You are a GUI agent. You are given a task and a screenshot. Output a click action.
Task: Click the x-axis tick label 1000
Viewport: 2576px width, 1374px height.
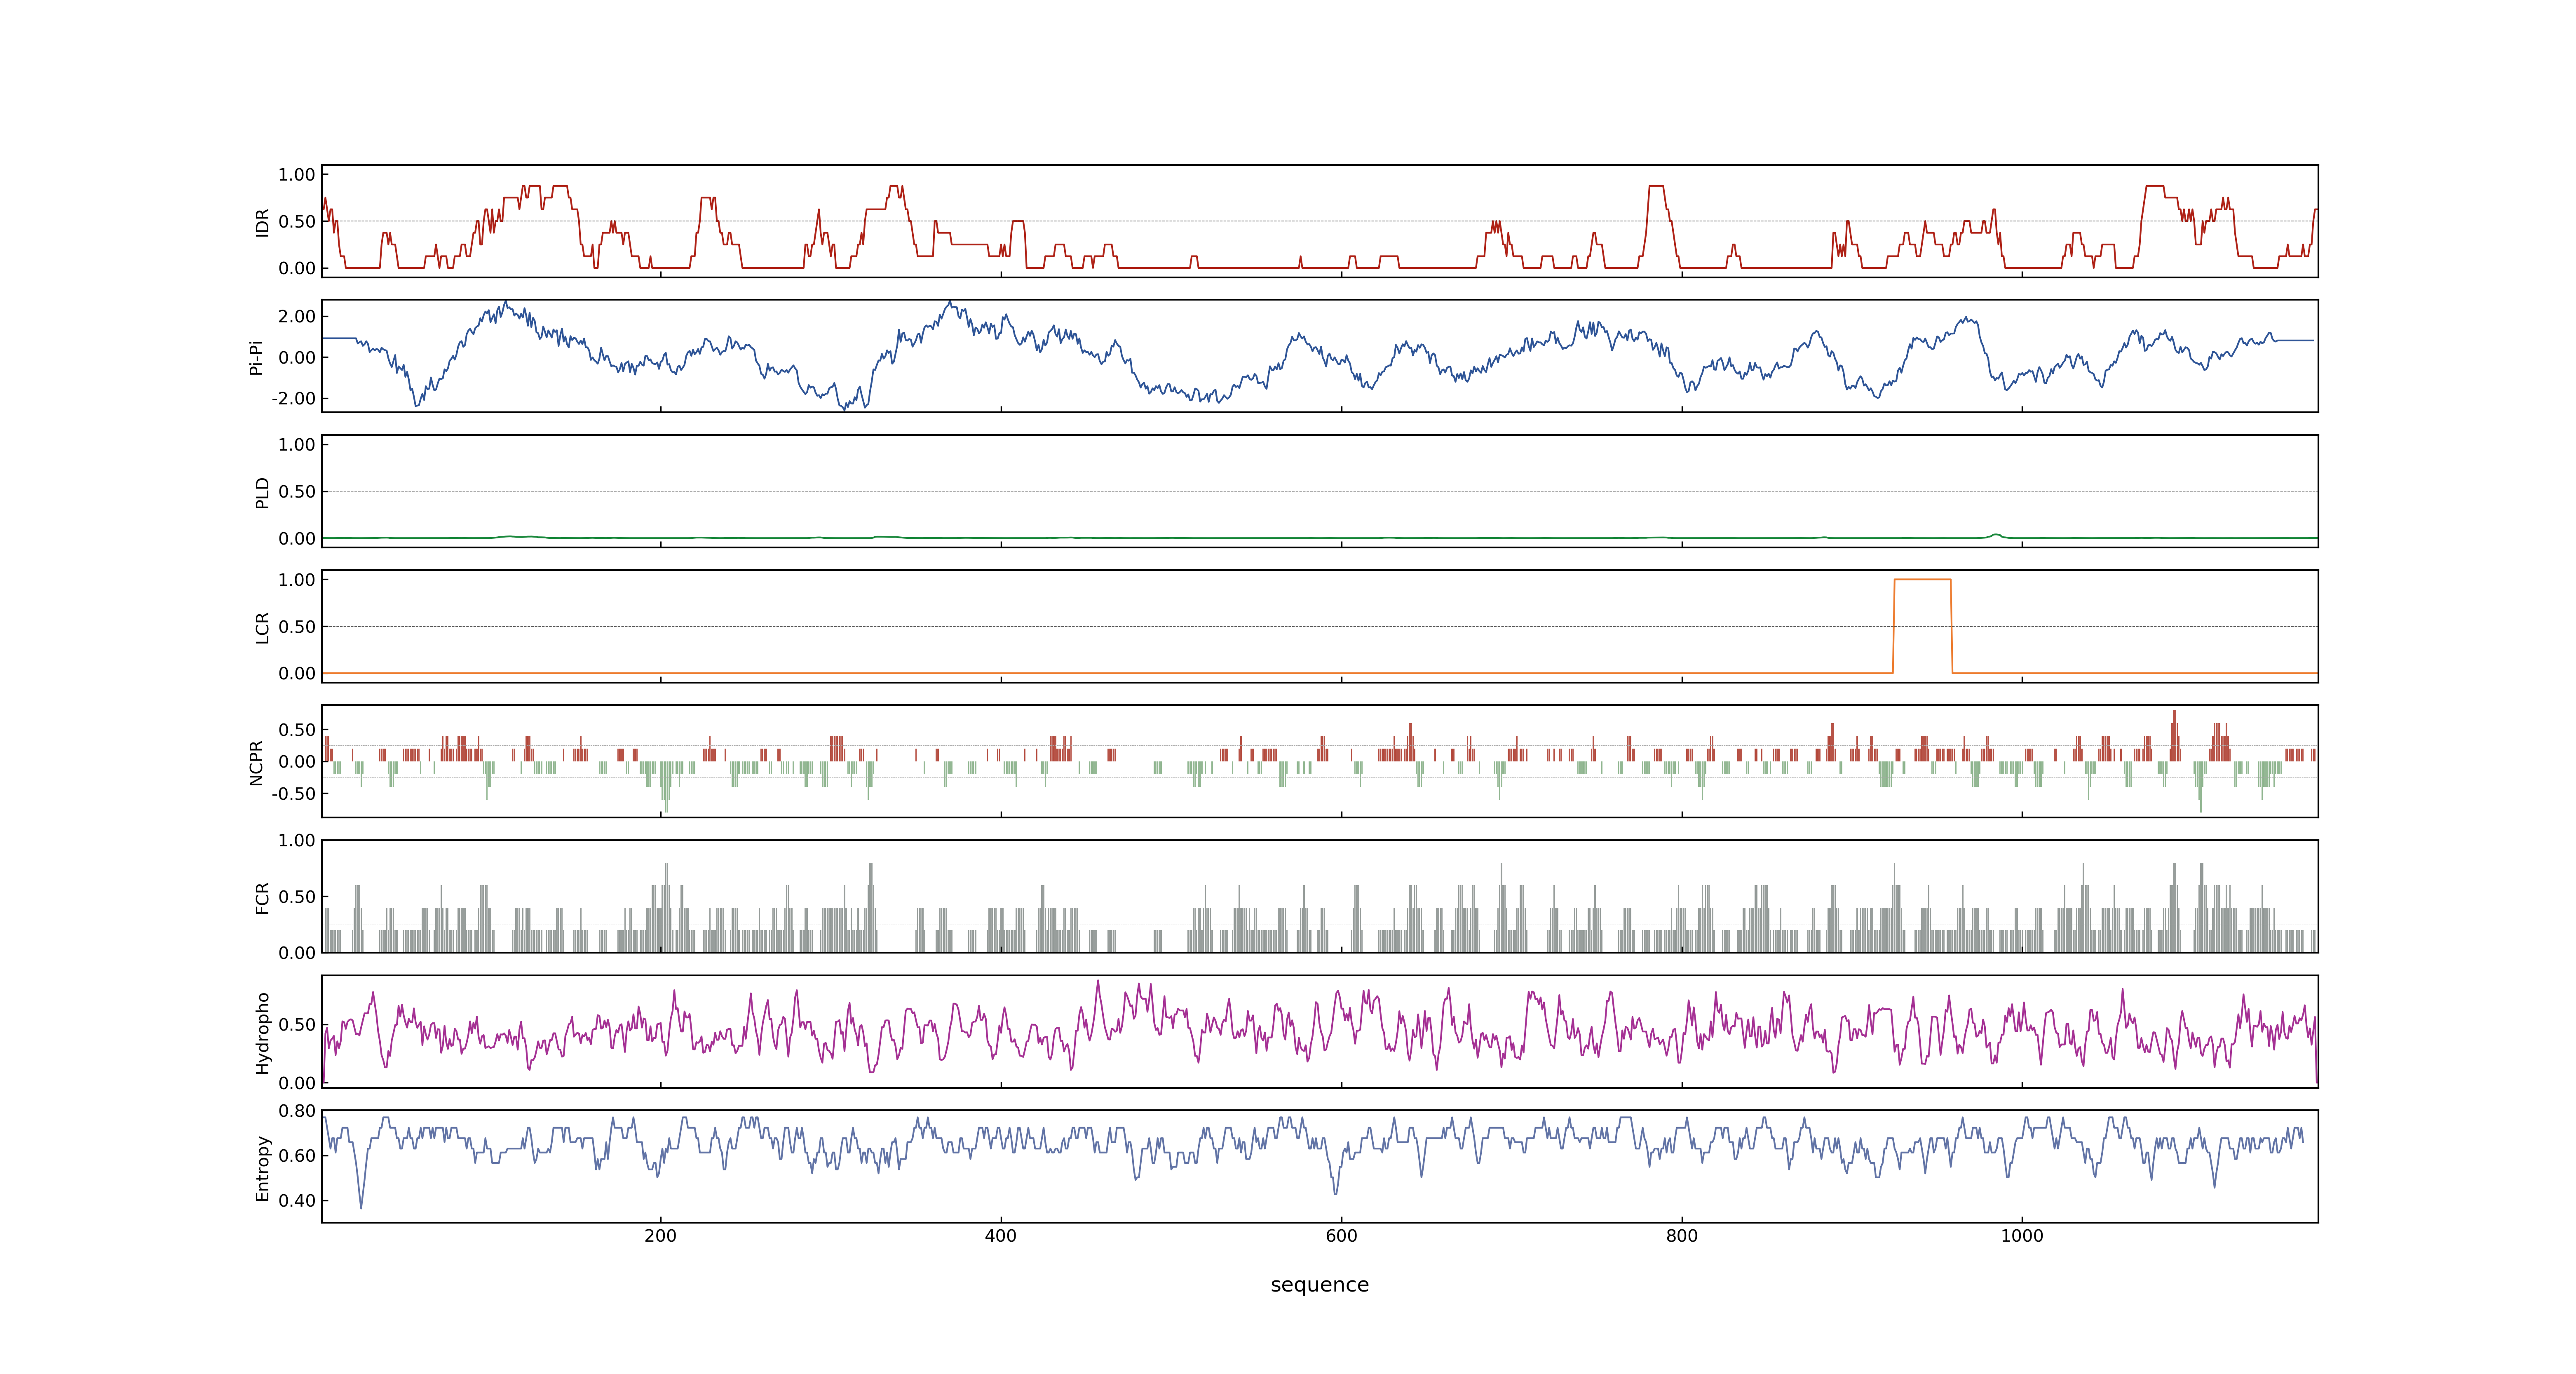pos(2022,1236)
